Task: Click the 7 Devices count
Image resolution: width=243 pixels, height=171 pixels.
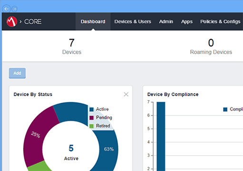Action: tap(72, 46)
